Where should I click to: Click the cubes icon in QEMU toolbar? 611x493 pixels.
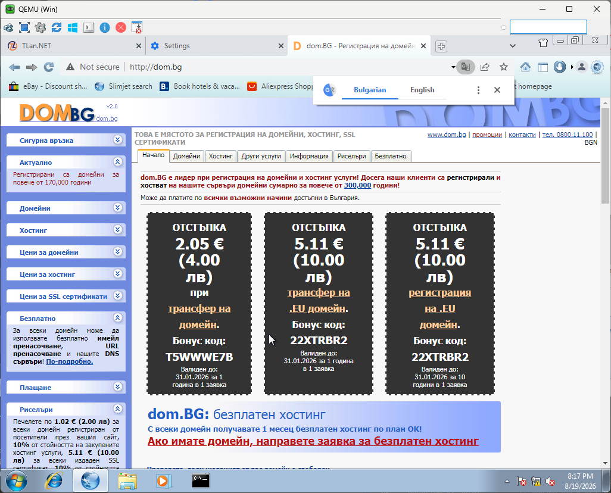tap(8, 27)
